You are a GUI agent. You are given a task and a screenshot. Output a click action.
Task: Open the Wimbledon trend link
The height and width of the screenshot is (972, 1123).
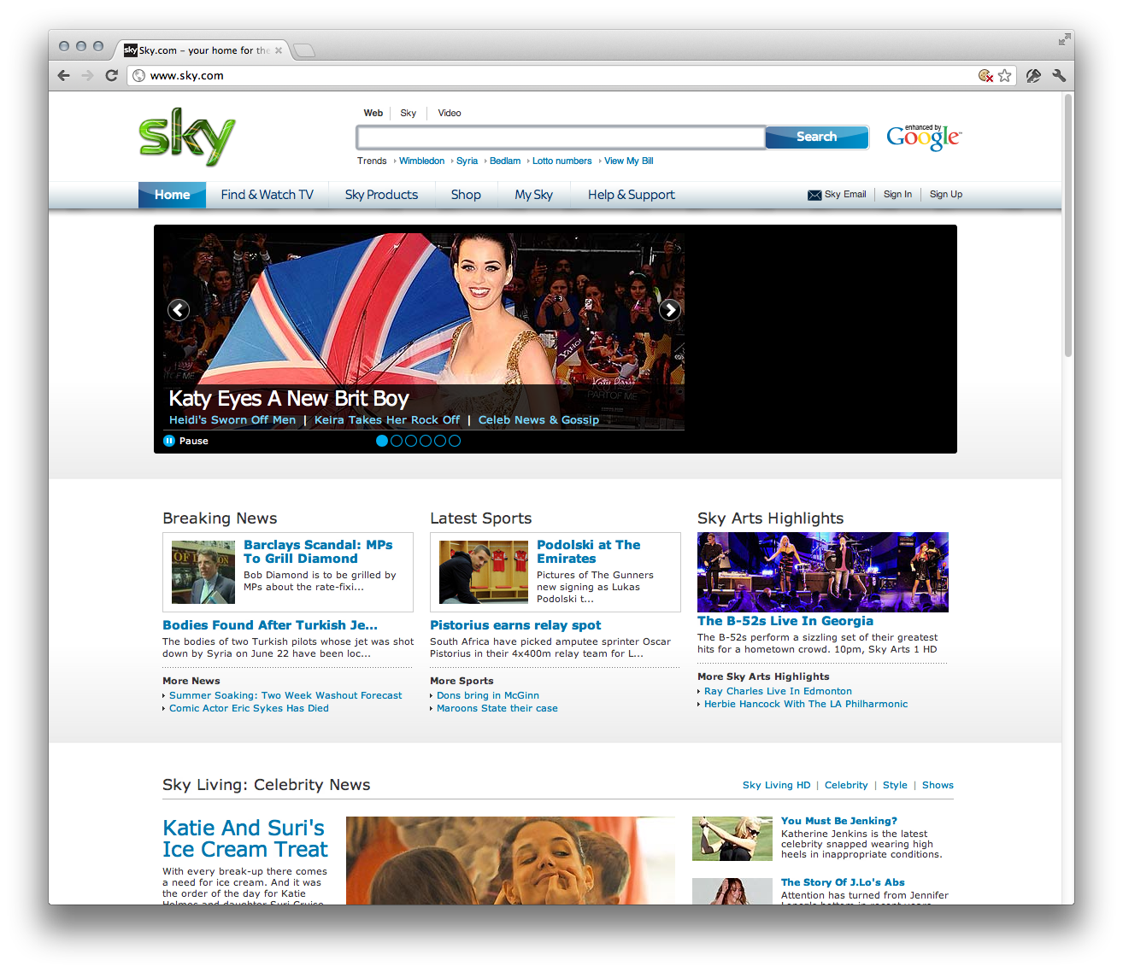pyautogui.click(x=421, y=161)
